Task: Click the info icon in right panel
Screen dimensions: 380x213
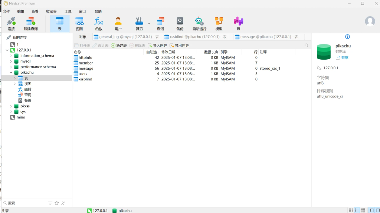Action: point(347,37)
